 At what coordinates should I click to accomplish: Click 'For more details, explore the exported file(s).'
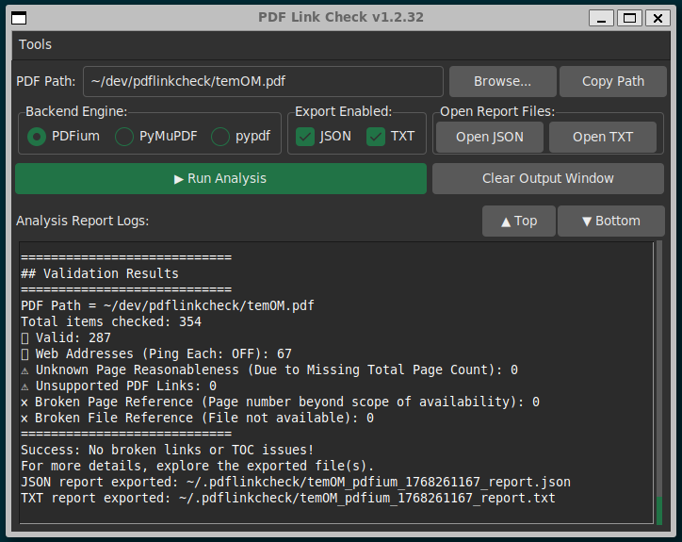(x=198, y=467)
